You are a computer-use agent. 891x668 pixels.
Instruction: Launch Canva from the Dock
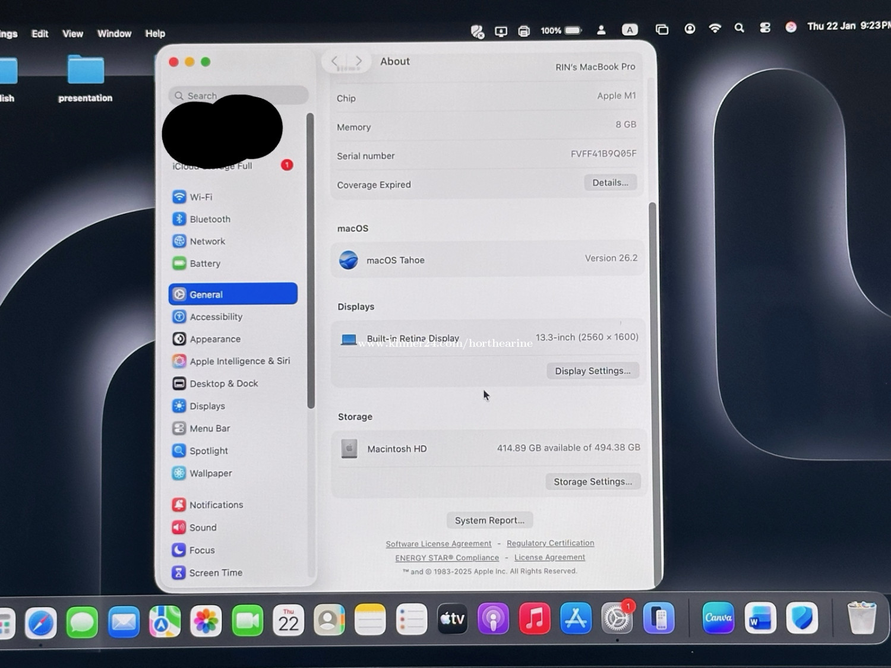pyautogui.click(x=718, y=618)
